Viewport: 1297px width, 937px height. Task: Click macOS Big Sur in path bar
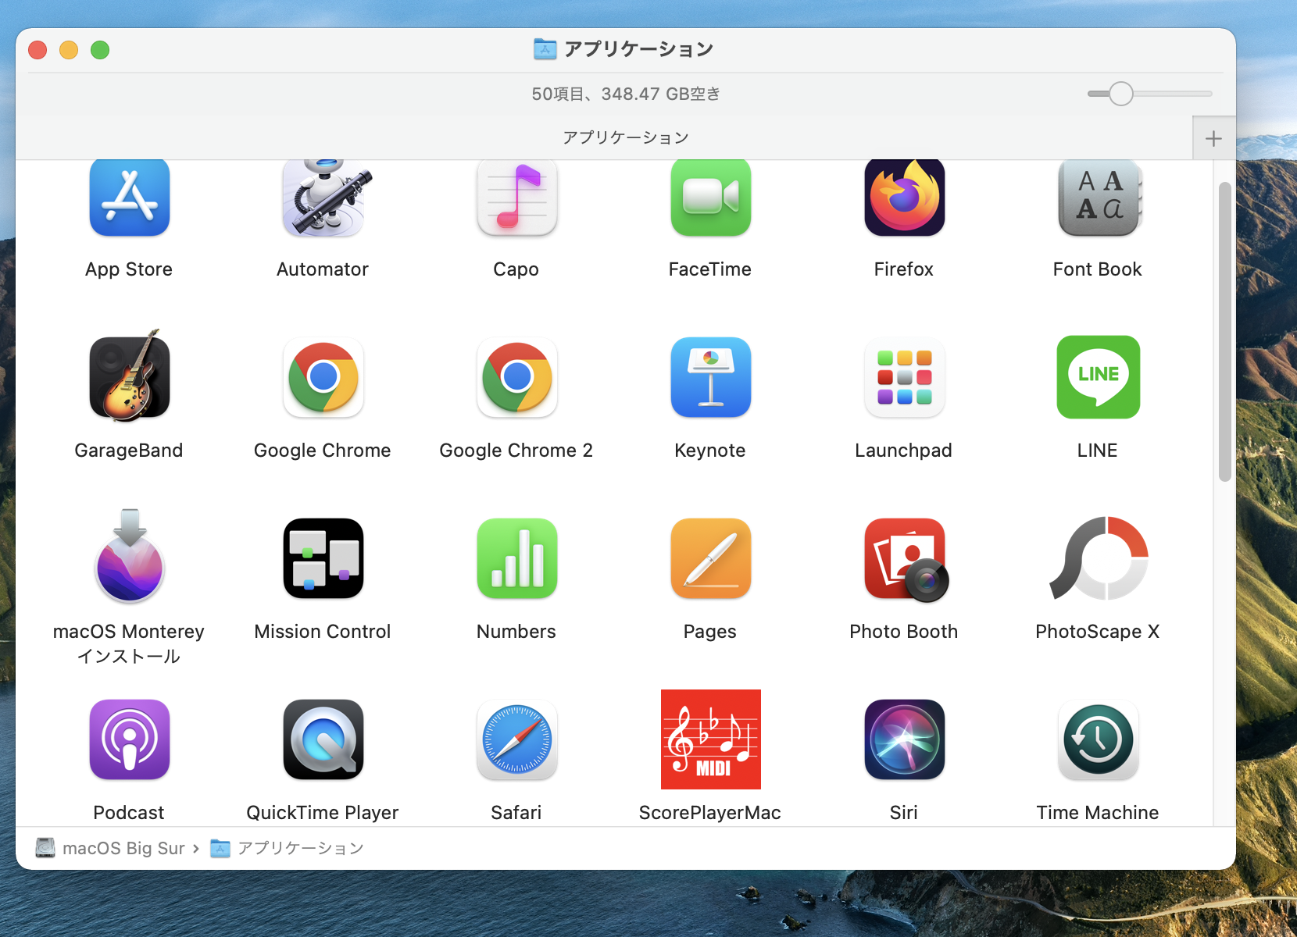123,849
